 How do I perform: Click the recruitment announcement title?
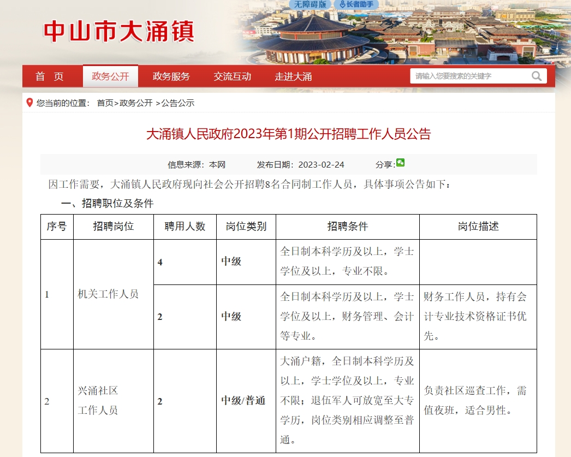[x=289, y=135]
